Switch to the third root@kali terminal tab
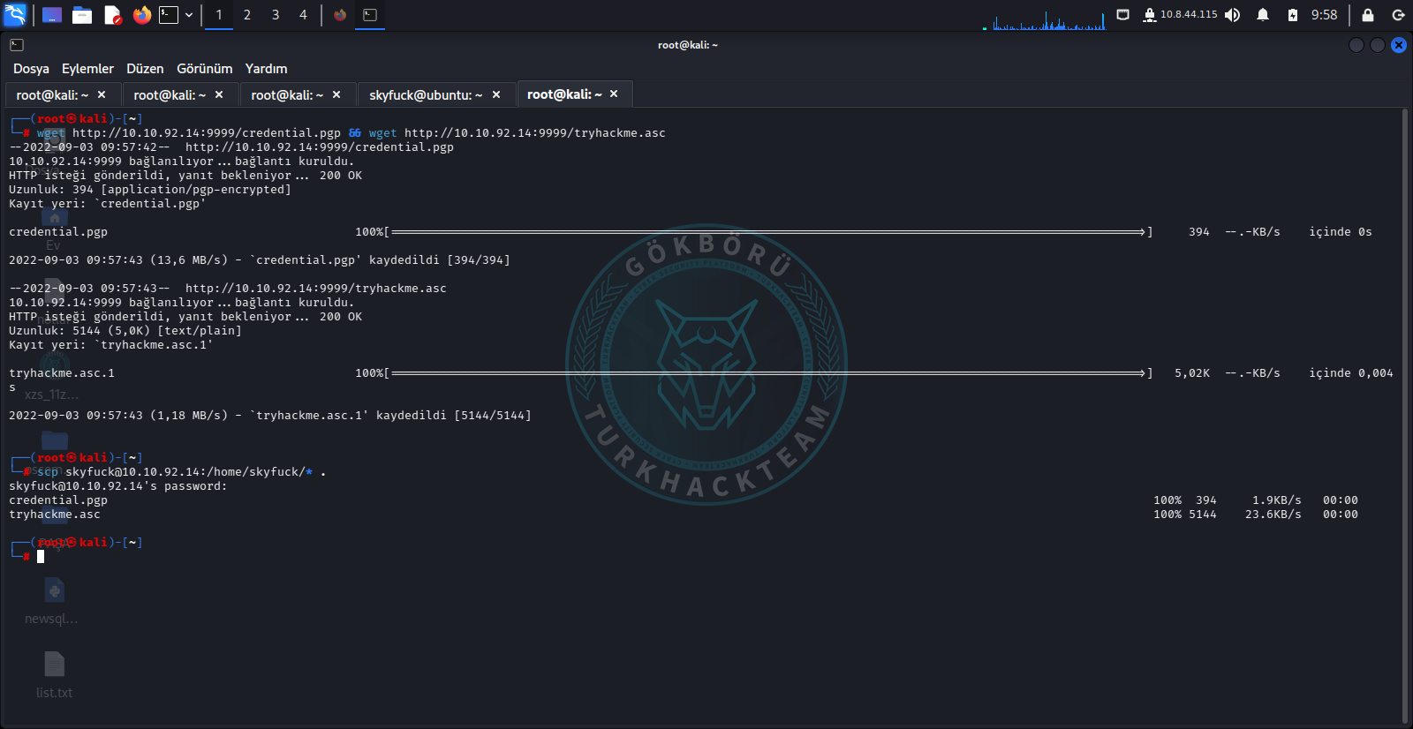 (287, 95)
